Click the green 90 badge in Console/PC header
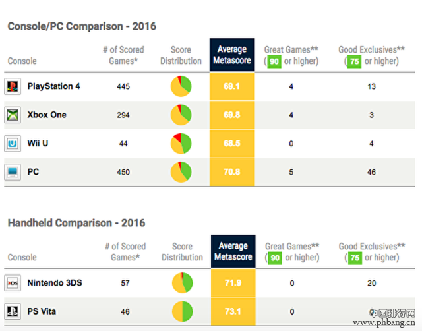422x331 pixels. 274,61
